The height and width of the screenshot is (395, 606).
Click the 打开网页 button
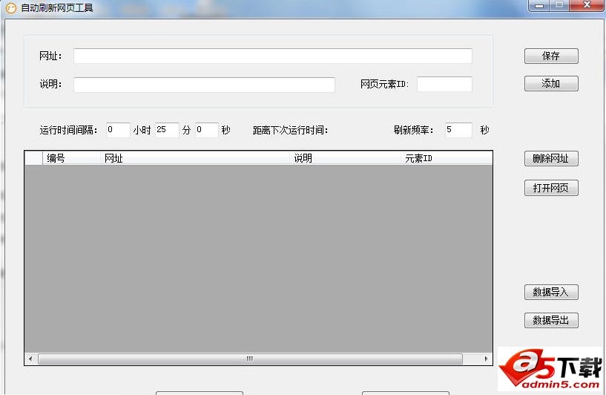[551, 188]
